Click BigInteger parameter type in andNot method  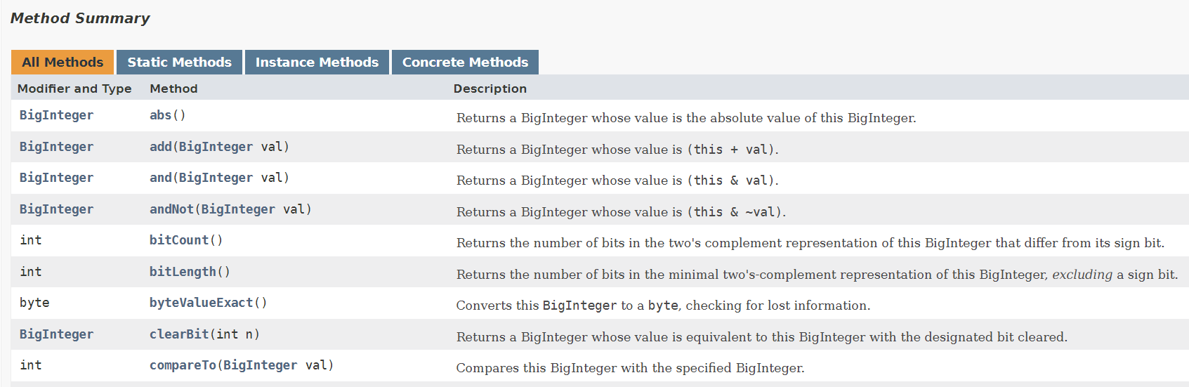238,209
